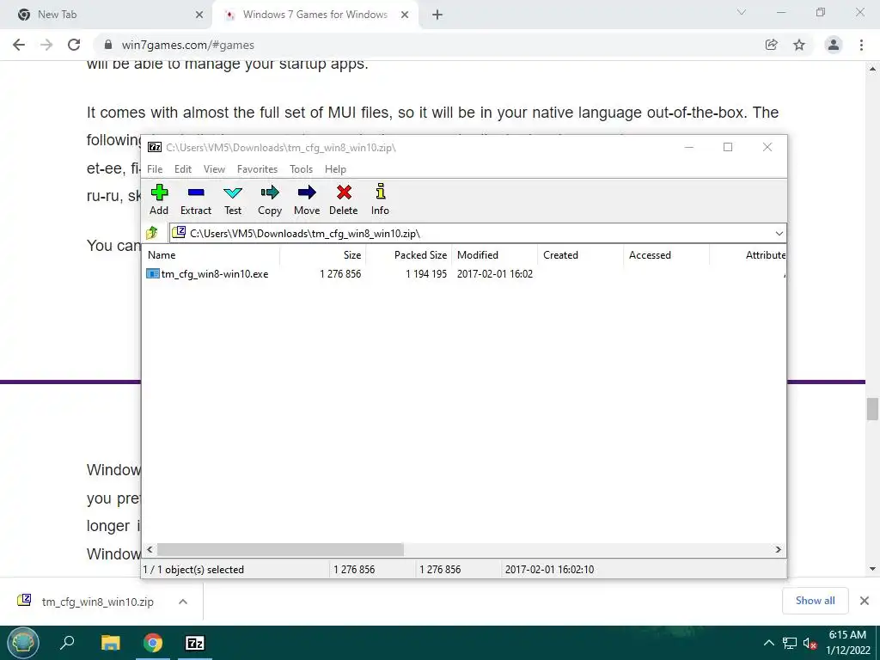The height and width of the screenshot is (660, 880).
Task: Open a new Chrome tab with plus
Action: point(437,15)
